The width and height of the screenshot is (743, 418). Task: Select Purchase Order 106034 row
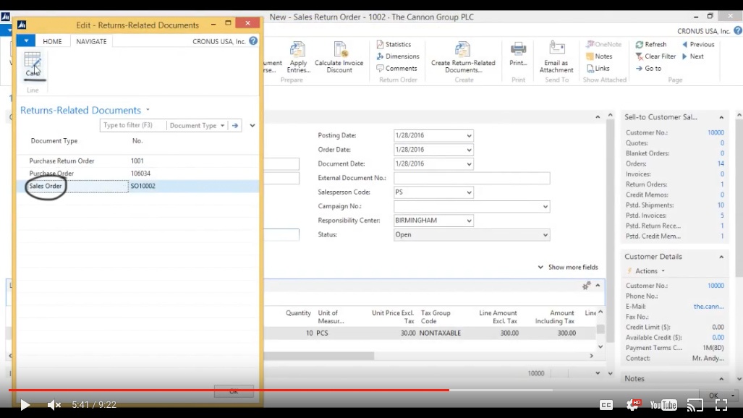click(x=137, y=173)
